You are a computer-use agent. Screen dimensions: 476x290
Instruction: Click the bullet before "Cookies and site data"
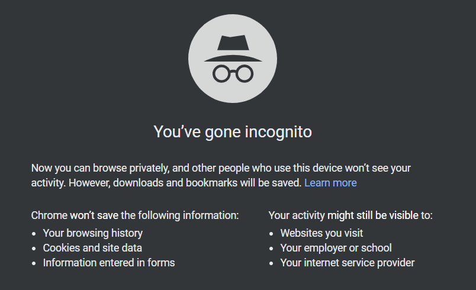pos(34,249)
